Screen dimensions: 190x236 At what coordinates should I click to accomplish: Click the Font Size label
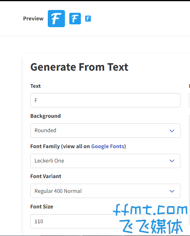(42, 207)
